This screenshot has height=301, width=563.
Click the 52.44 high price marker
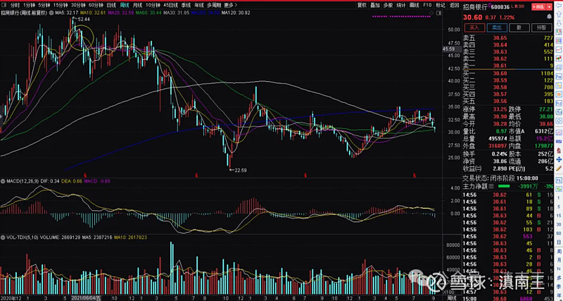[83, 19]
